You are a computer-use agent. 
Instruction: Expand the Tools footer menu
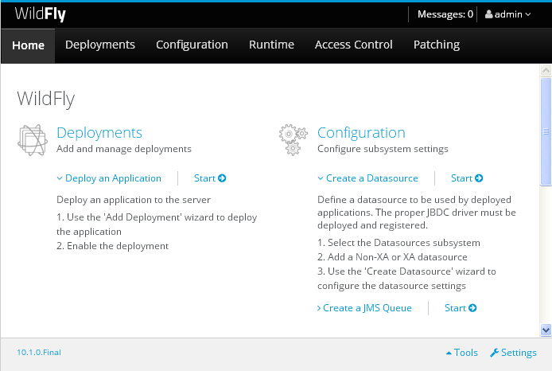462,353
